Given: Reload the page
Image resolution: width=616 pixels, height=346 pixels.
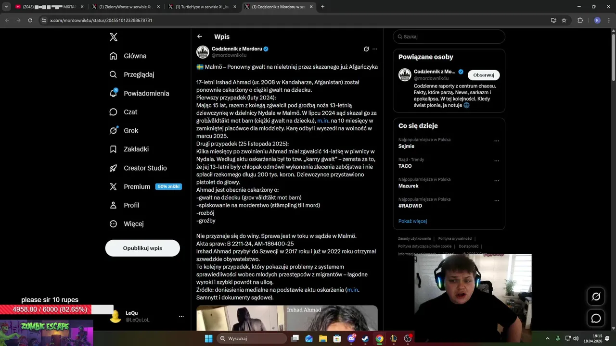Looking at the screenshot, I should point(30,20).
